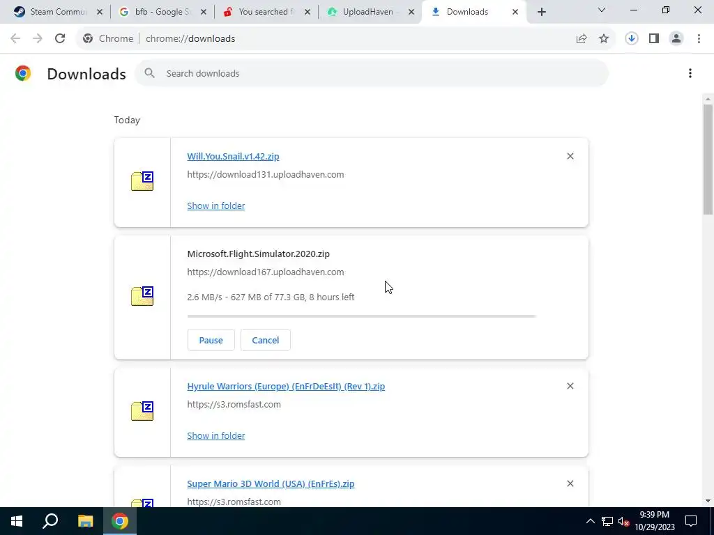Open Chrome's three-dot main menu
Viewport: 714px width, 535px height.
[x=699, y=39]
